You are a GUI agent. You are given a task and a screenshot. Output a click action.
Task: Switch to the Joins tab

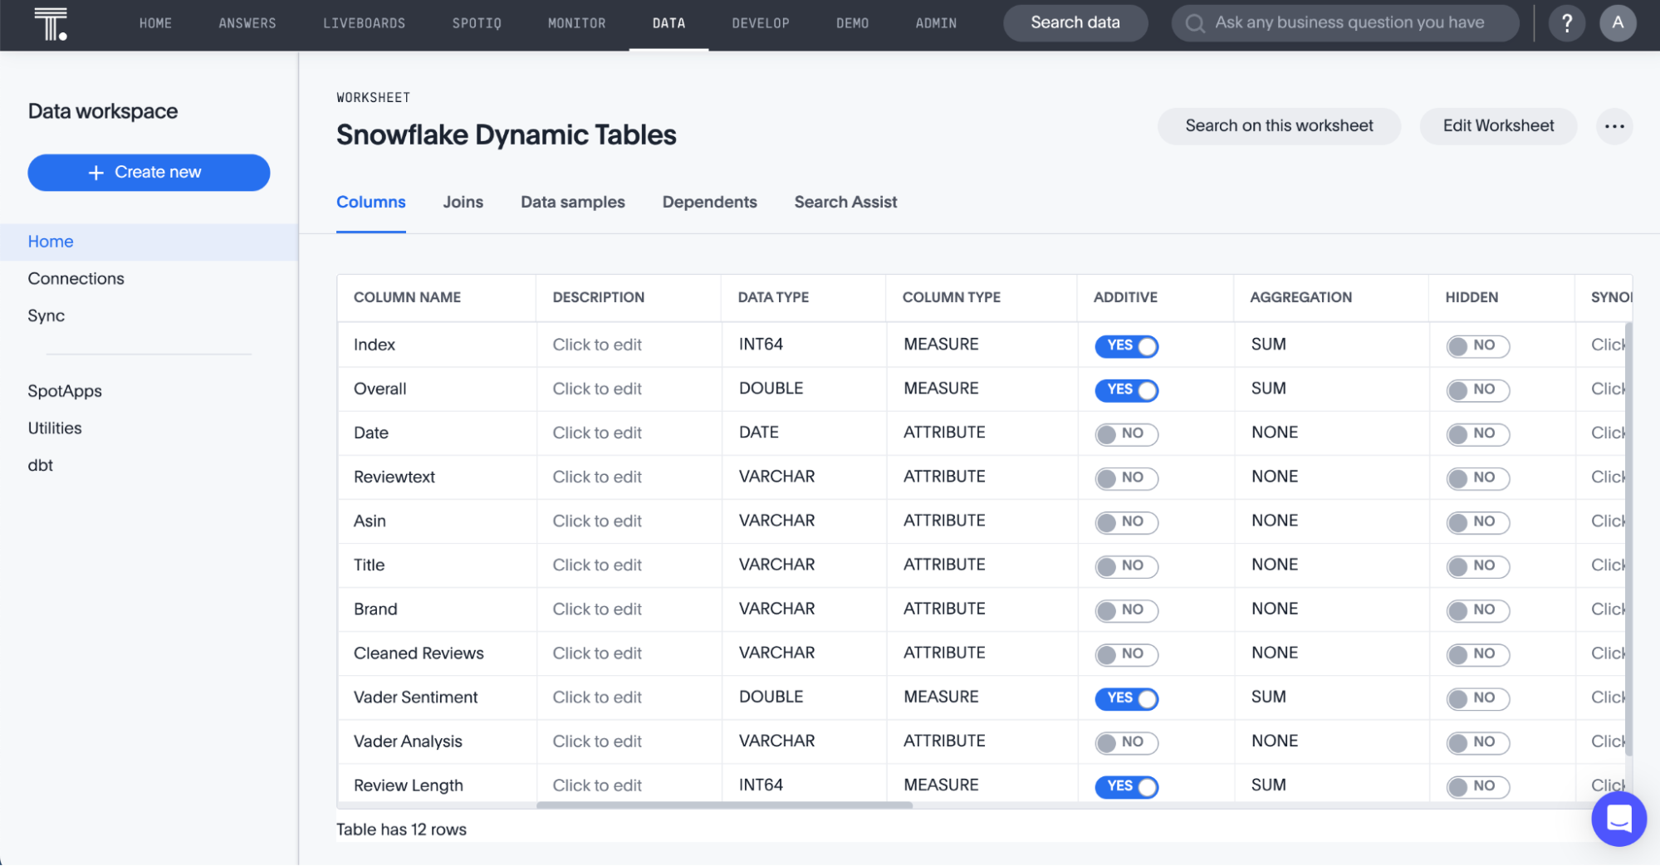click(x=463, y=202)
